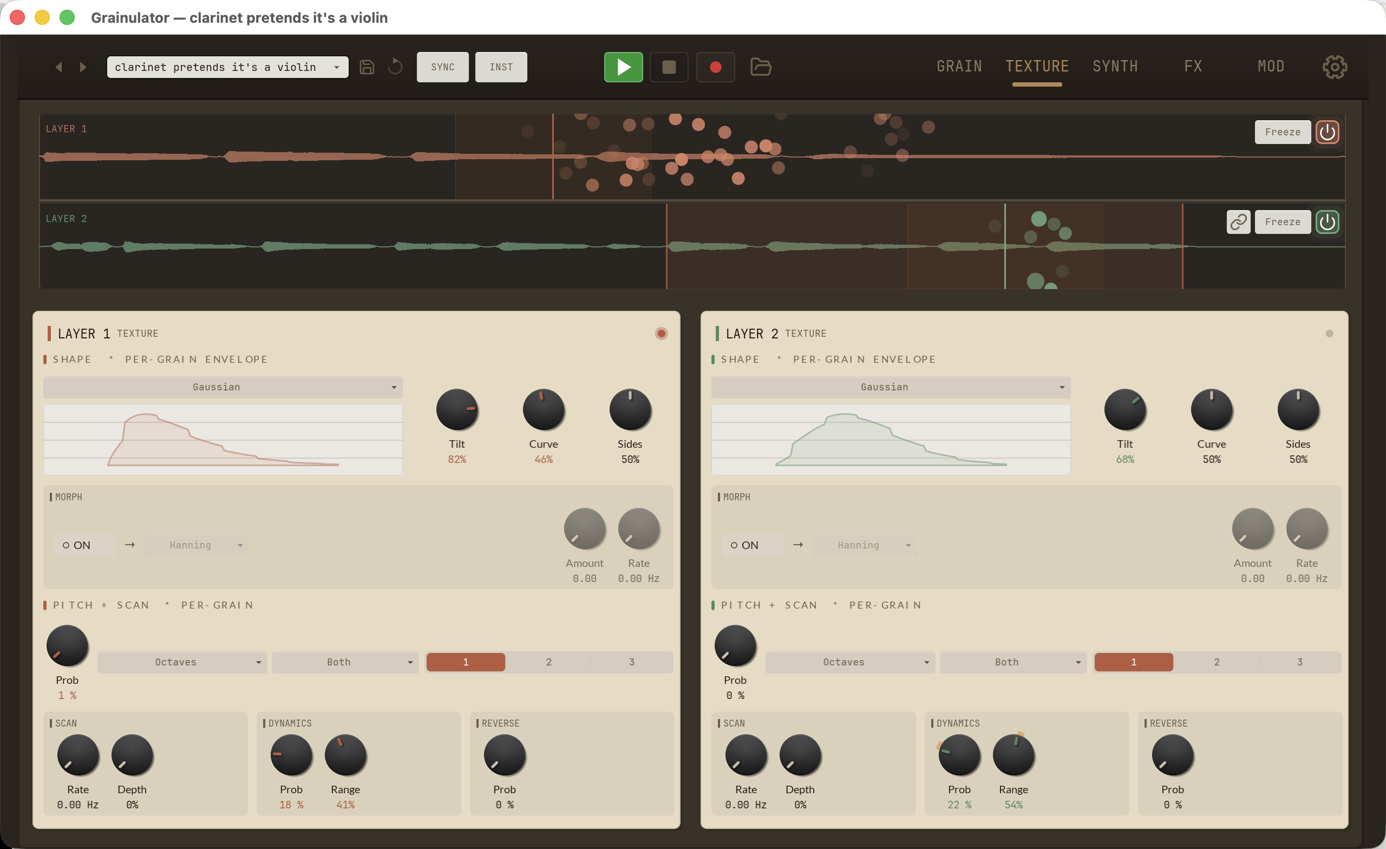Select octave range 3 in Layer 2
1386x849 pixels.
(x=1299, y=662)
